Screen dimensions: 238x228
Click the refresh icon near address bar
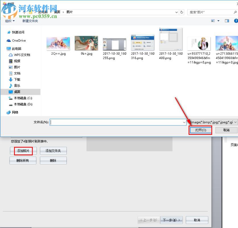(182, 12)
